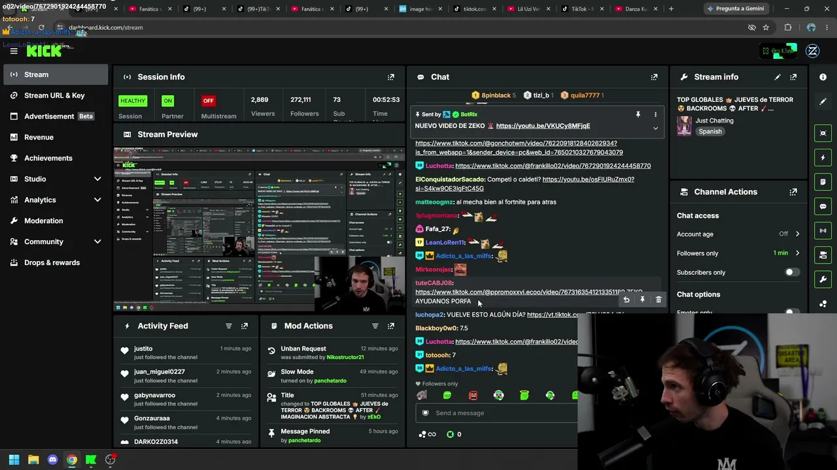Expand the Studio sidebar section
The height and width of the screenshot is (470, 837).
click(55, 179)
